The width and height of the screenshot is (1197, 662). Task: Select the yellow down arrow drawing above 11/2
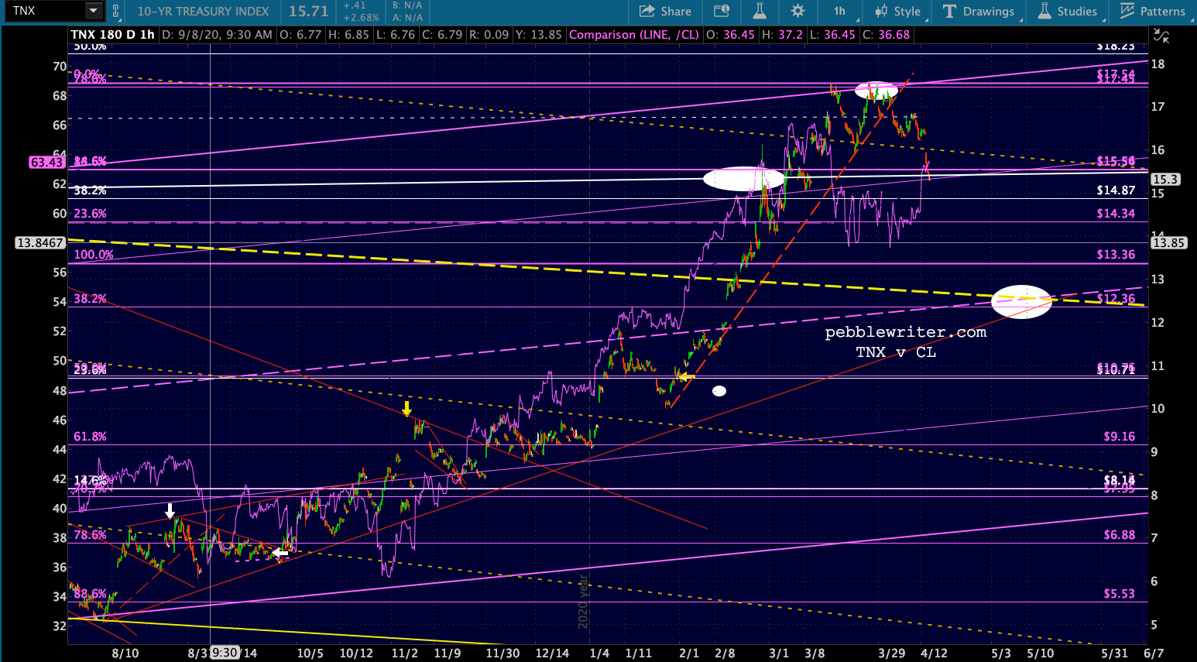tap(406, 409)
